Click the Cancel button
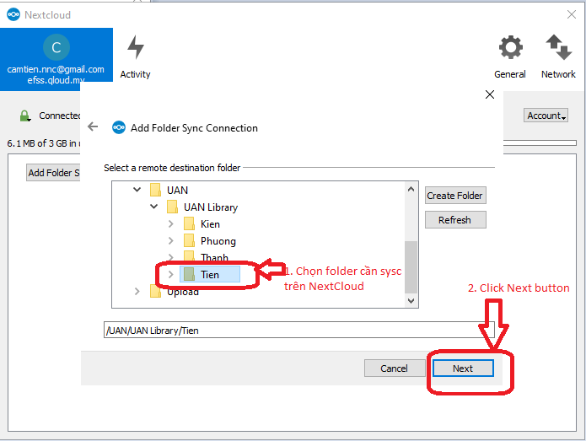 click(x=395, y=368)
